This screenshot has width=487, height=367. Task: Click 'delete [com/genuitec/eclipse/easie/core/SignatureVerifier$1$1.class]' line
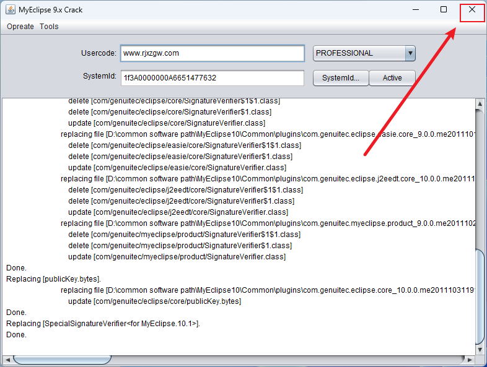coord(185,145)
